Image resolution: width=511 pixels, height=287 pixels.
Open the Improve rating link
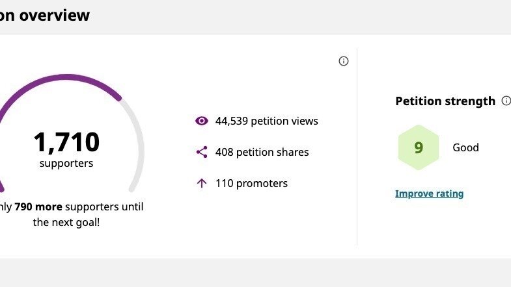pyautogui.click(x=429, y=193)
